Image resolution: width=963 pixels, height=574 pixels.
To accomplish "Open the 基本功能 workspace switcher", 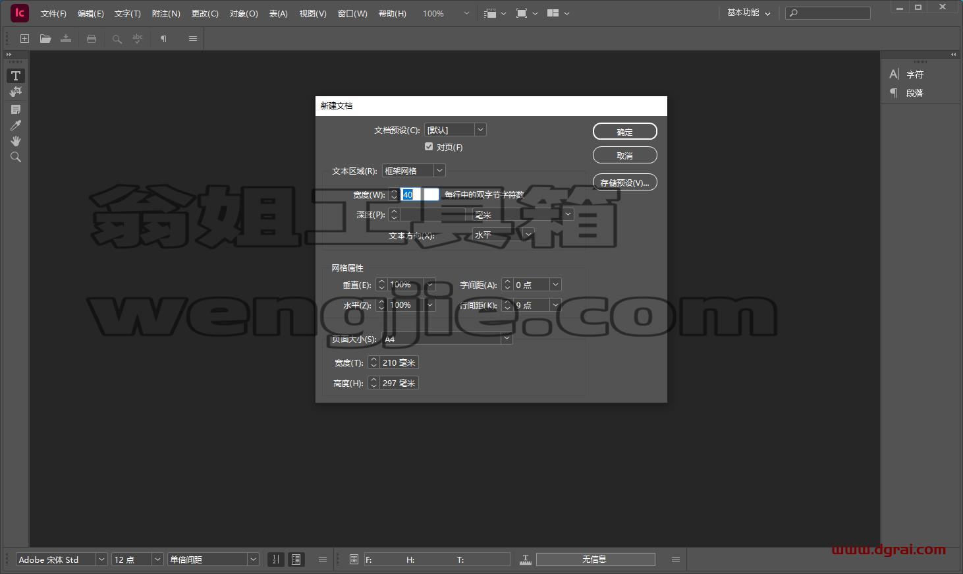I will click(749, 13).
